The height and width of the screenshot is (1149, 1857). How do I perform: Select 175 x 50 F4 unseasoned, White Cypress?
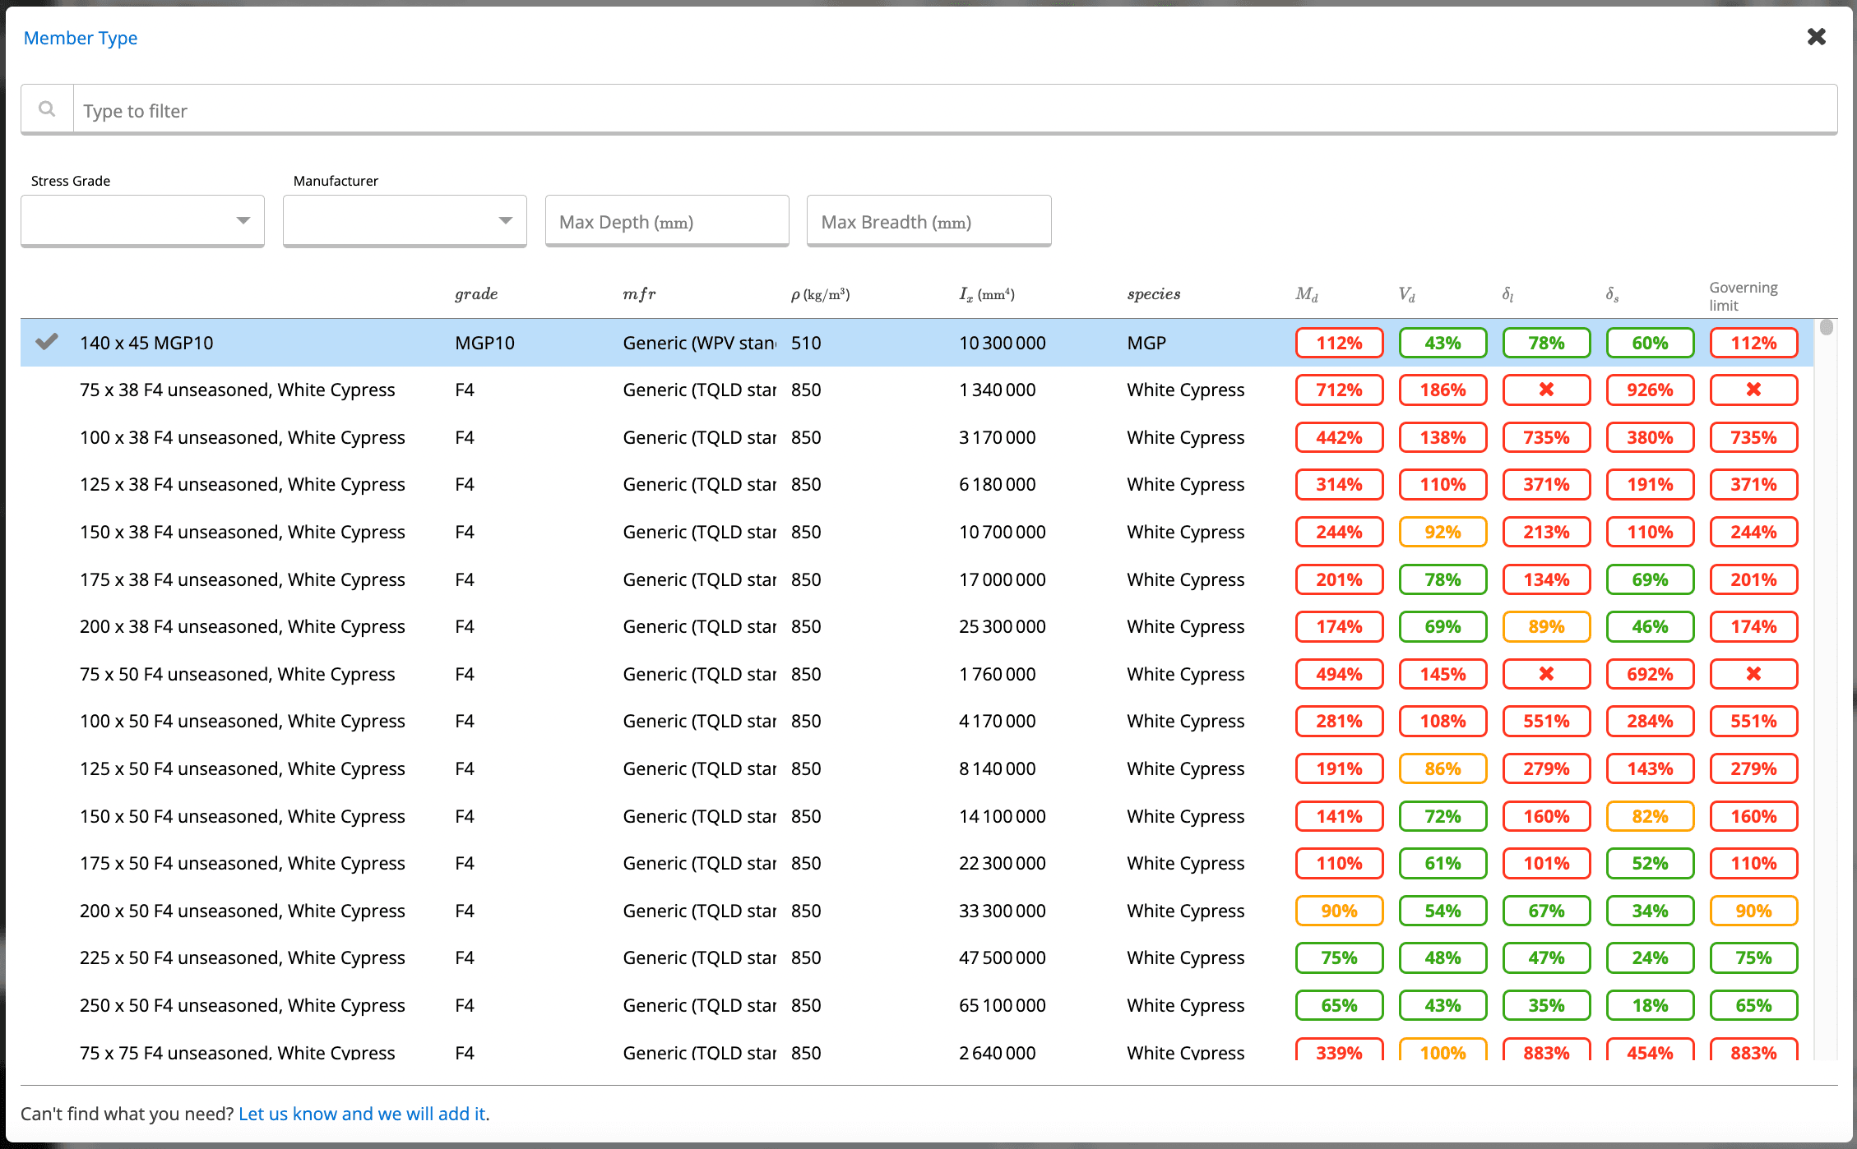click(917, 863)
